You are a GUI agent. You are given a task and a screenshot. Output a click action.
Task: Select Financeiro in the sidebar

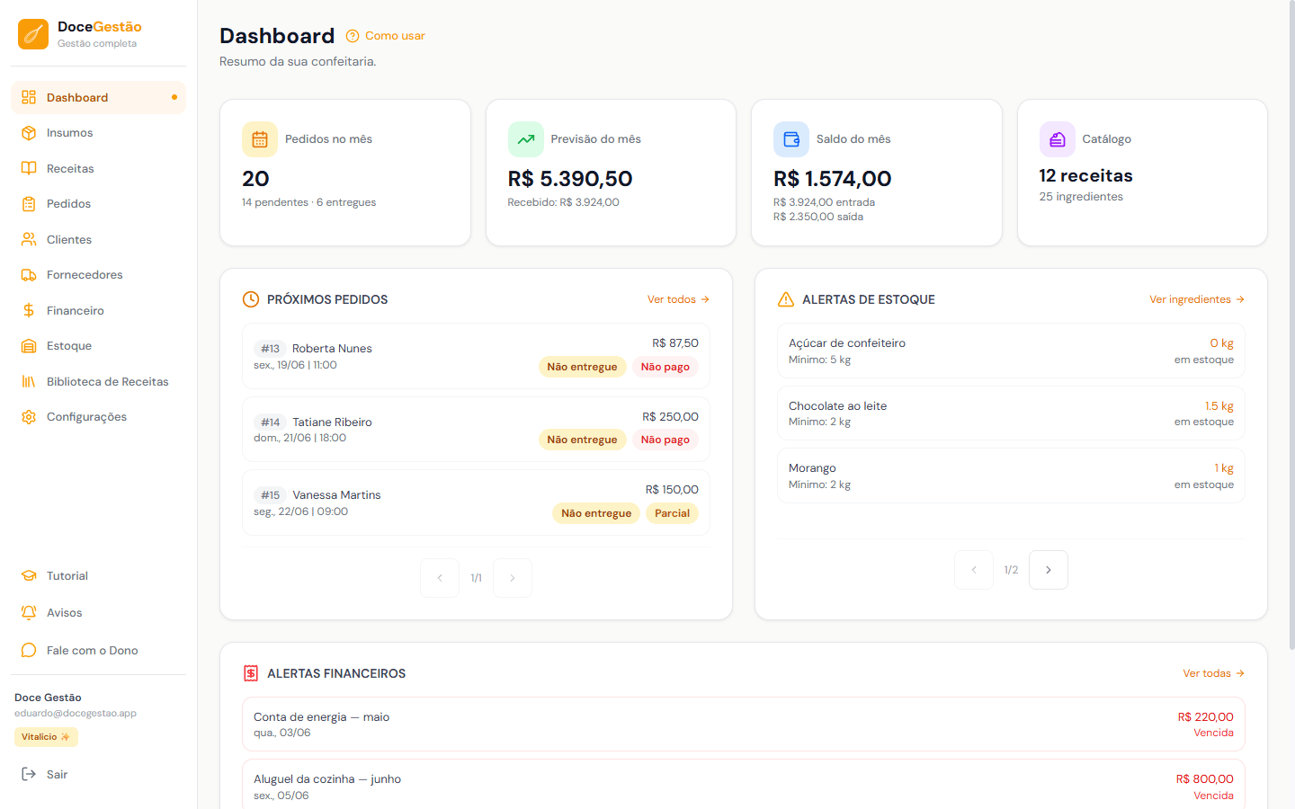click(98, 310)
